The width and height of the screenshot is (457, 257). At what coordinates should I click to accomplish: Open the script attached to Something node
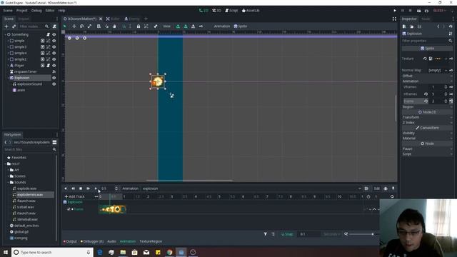click(x=49, y=34)
